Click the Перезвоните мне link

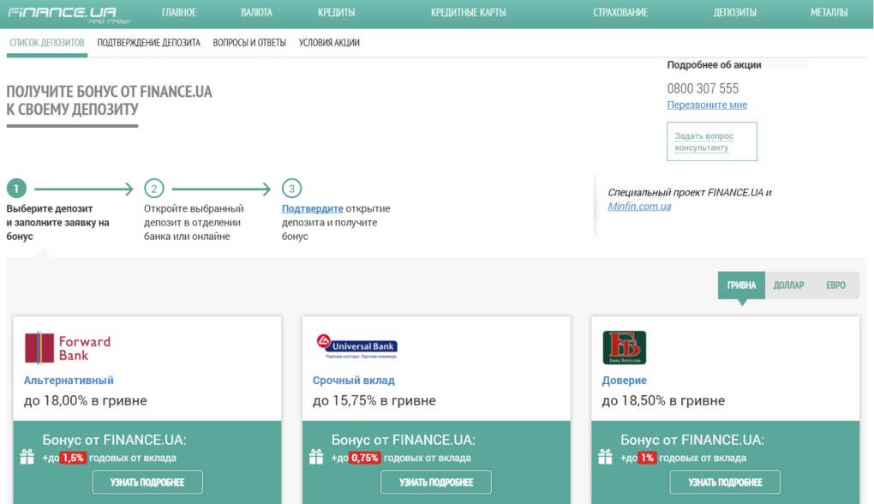(707, 104)
